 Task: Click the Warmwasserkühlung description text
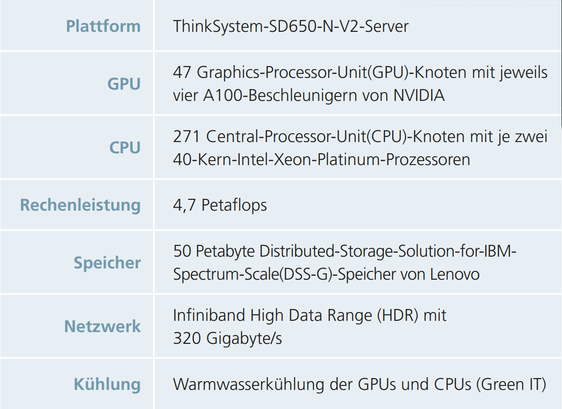click(x=359, y=384)
